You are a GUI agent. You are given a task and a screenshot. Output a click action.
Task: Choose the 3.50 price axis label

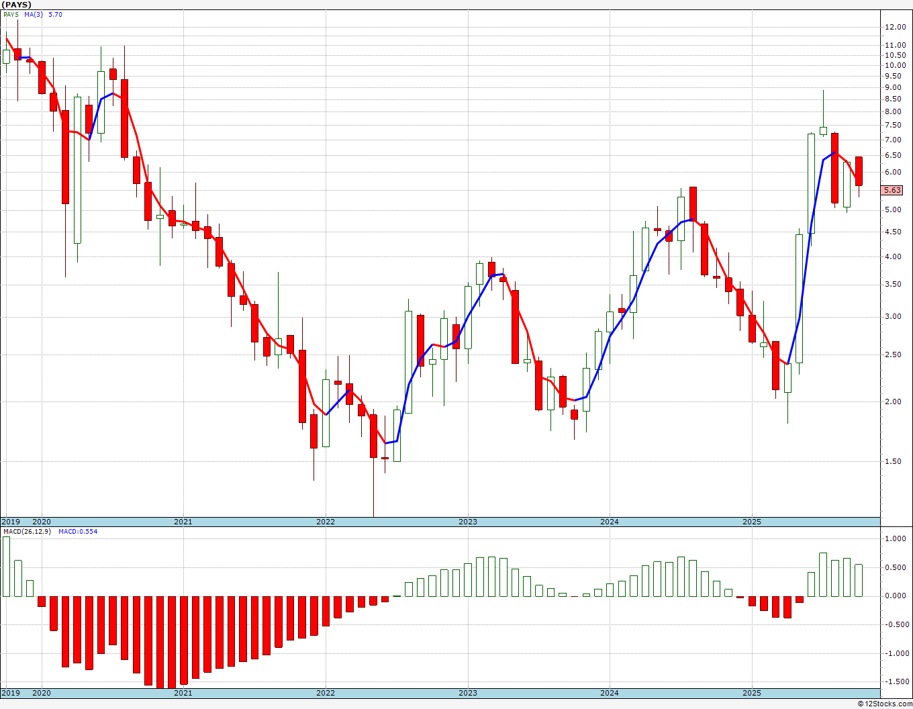click(893, 285)
